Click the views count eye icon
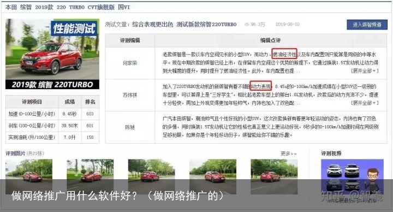393x212 pixels. coord(247,25)
